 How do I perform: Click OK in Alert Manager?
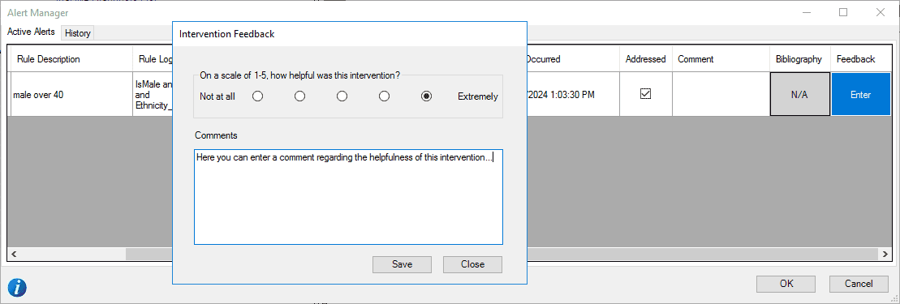tap(786, 284)
